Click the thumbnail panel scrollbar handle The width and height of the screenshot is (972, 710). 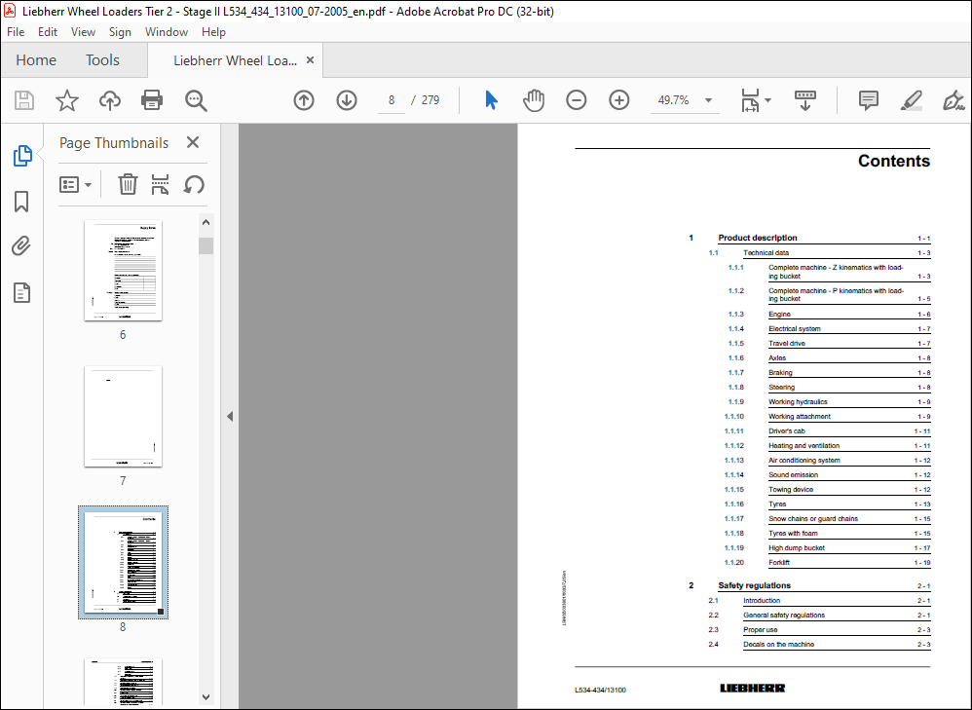[x=206, y=245]
